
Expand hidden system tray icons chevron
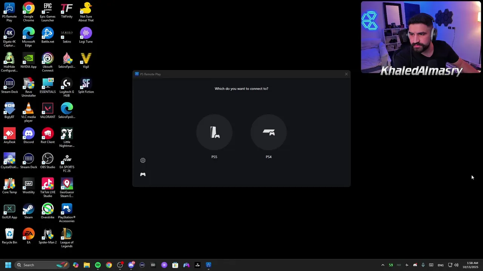tap(383, 265)
